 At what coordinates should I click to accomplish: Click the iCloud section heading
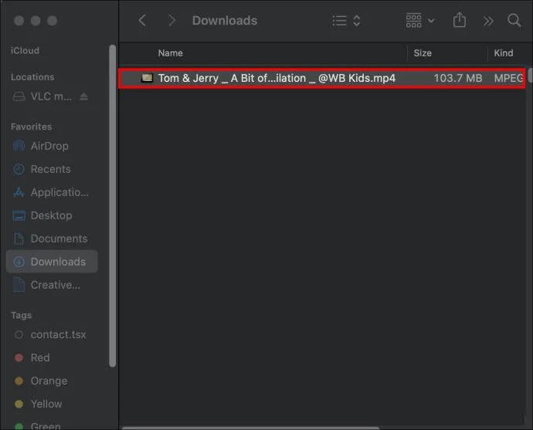tap(25, 51)
